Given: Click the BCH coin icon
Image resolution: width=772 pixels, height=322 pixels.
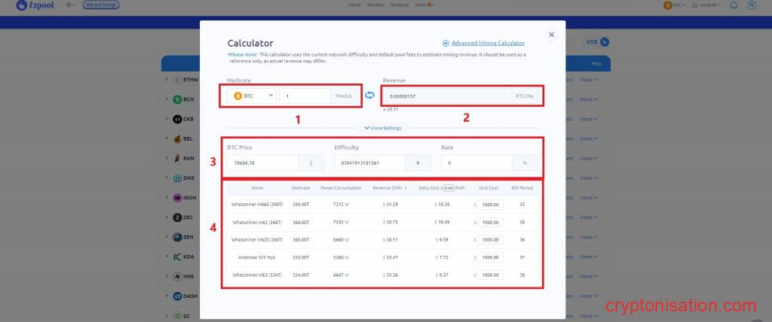Looking at the screenshot, I should coord(178,99).
